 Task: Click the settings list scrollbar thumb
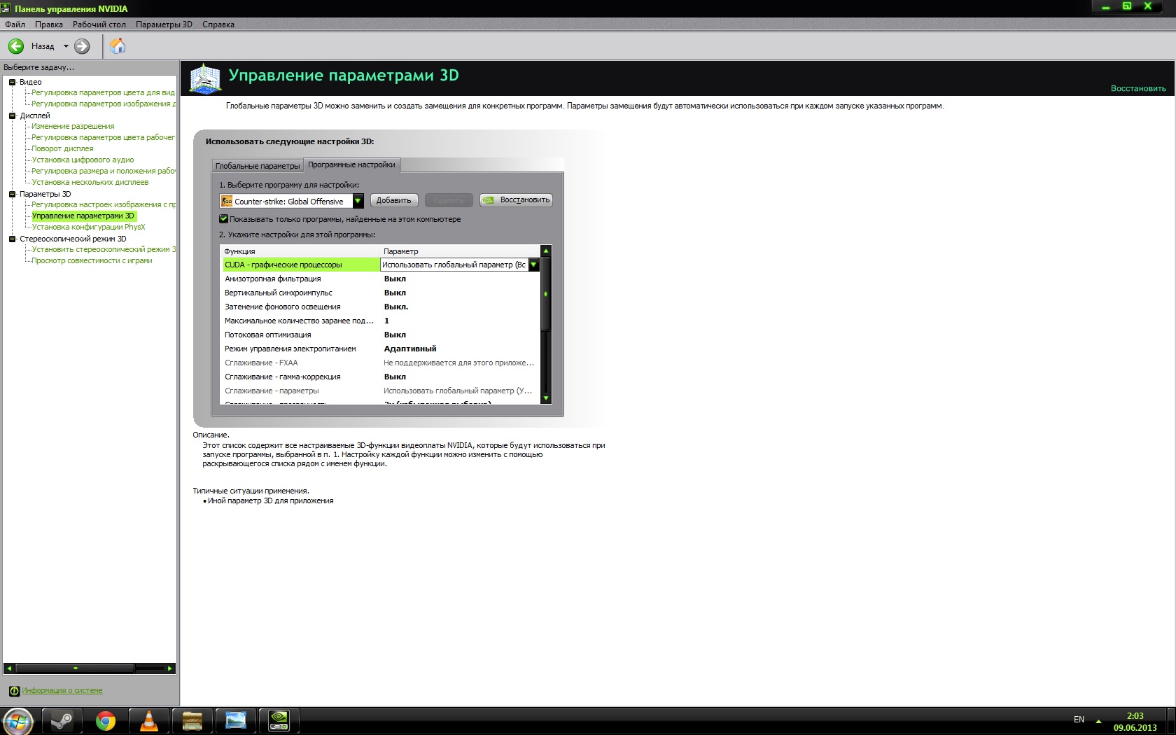click(x=546, y=294)
